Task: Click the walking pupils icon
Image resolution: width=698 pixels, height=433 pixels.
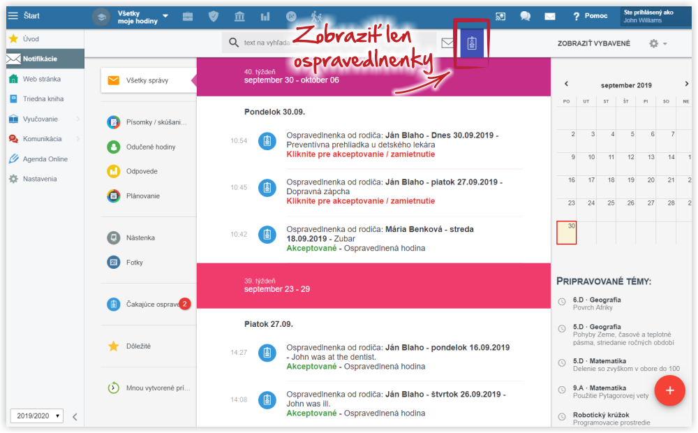Action: (316, 17)
